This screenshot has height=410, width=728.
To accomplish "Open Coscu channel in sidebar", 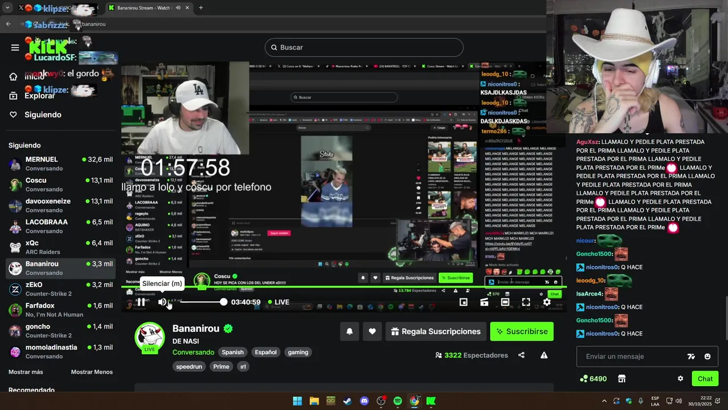I will [x=60, y=184].
